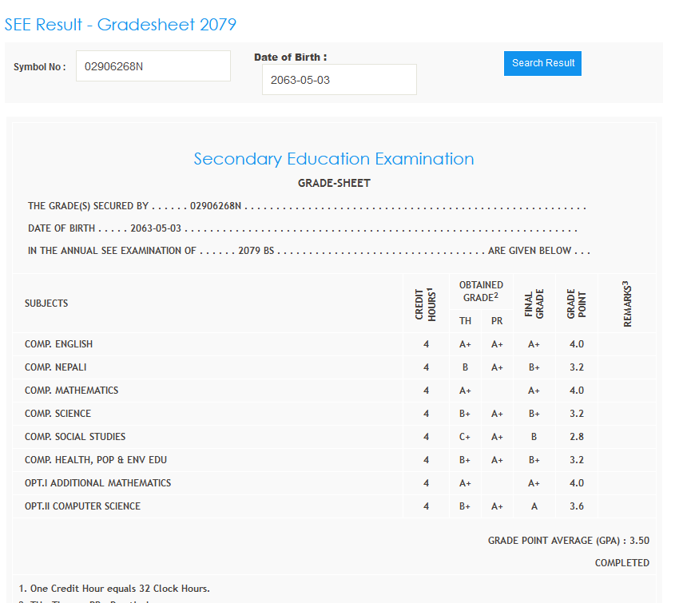Select the COMP. ENGLISH subject cell
Viewport: 683px width, 603px height.
click(59, 344)
